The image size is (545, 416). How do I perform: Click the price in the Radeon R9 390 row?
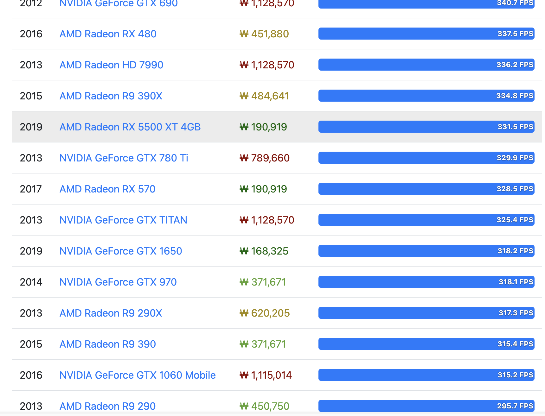(x=263, y=344)
